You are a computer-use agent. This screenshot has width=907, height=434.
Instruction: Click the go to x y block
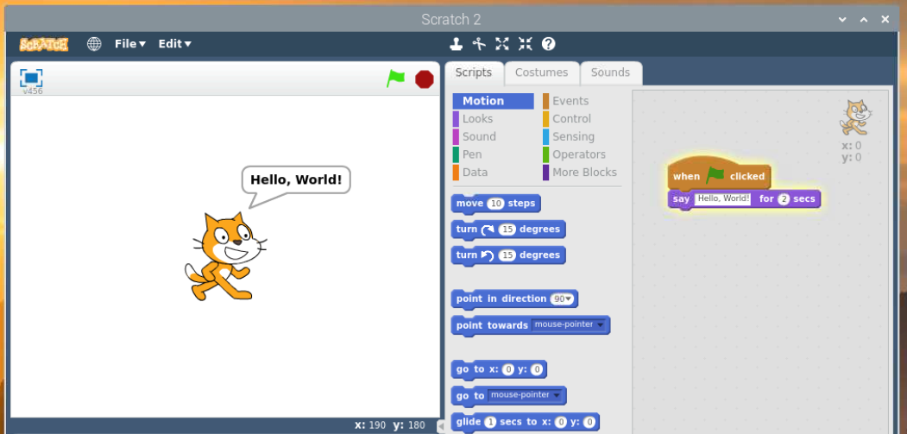coord(499,369)
